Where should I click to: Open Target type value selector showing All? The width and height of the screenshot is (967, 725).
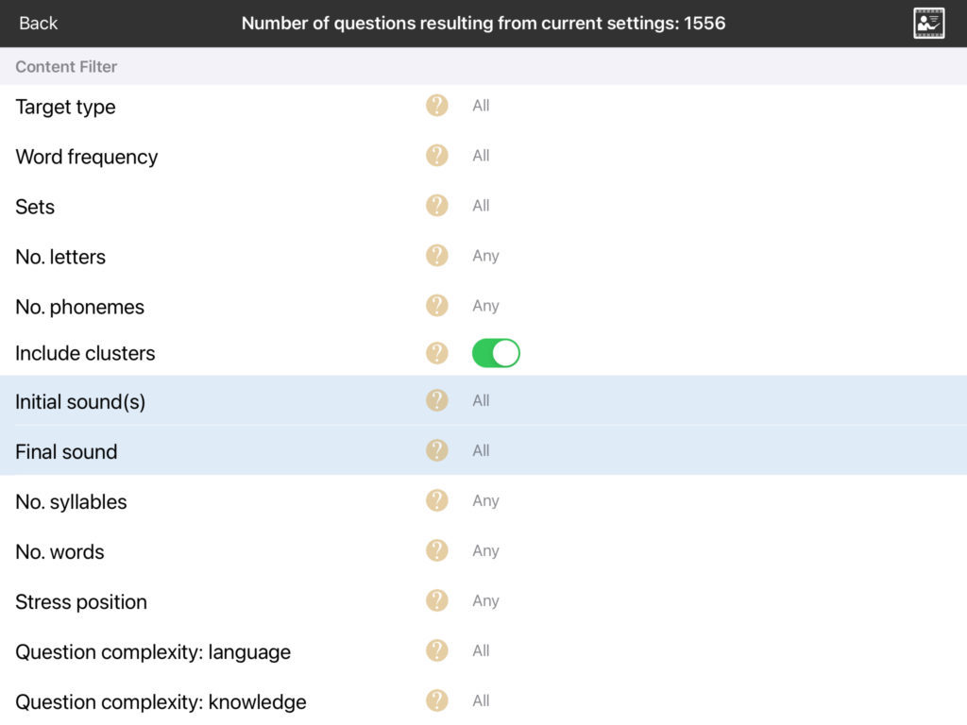tap(481, 106)
